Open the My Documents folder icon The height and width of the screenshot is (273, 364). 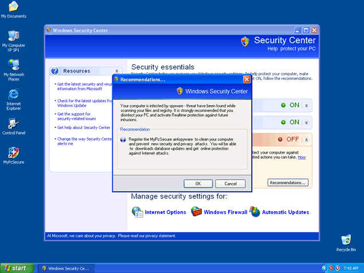pyautogui.click(x=13, y=7)
